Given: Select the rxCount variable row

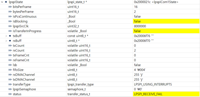Looking at the screenshot, I should pos(100,51).
